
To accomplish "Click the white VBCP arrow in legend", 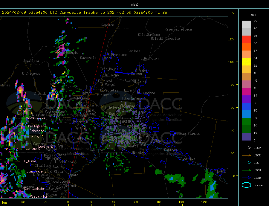I will pos(246,148).
